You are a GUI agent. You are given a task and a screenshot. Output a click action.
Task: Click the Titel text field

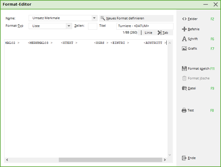click(x=144, y=26)
